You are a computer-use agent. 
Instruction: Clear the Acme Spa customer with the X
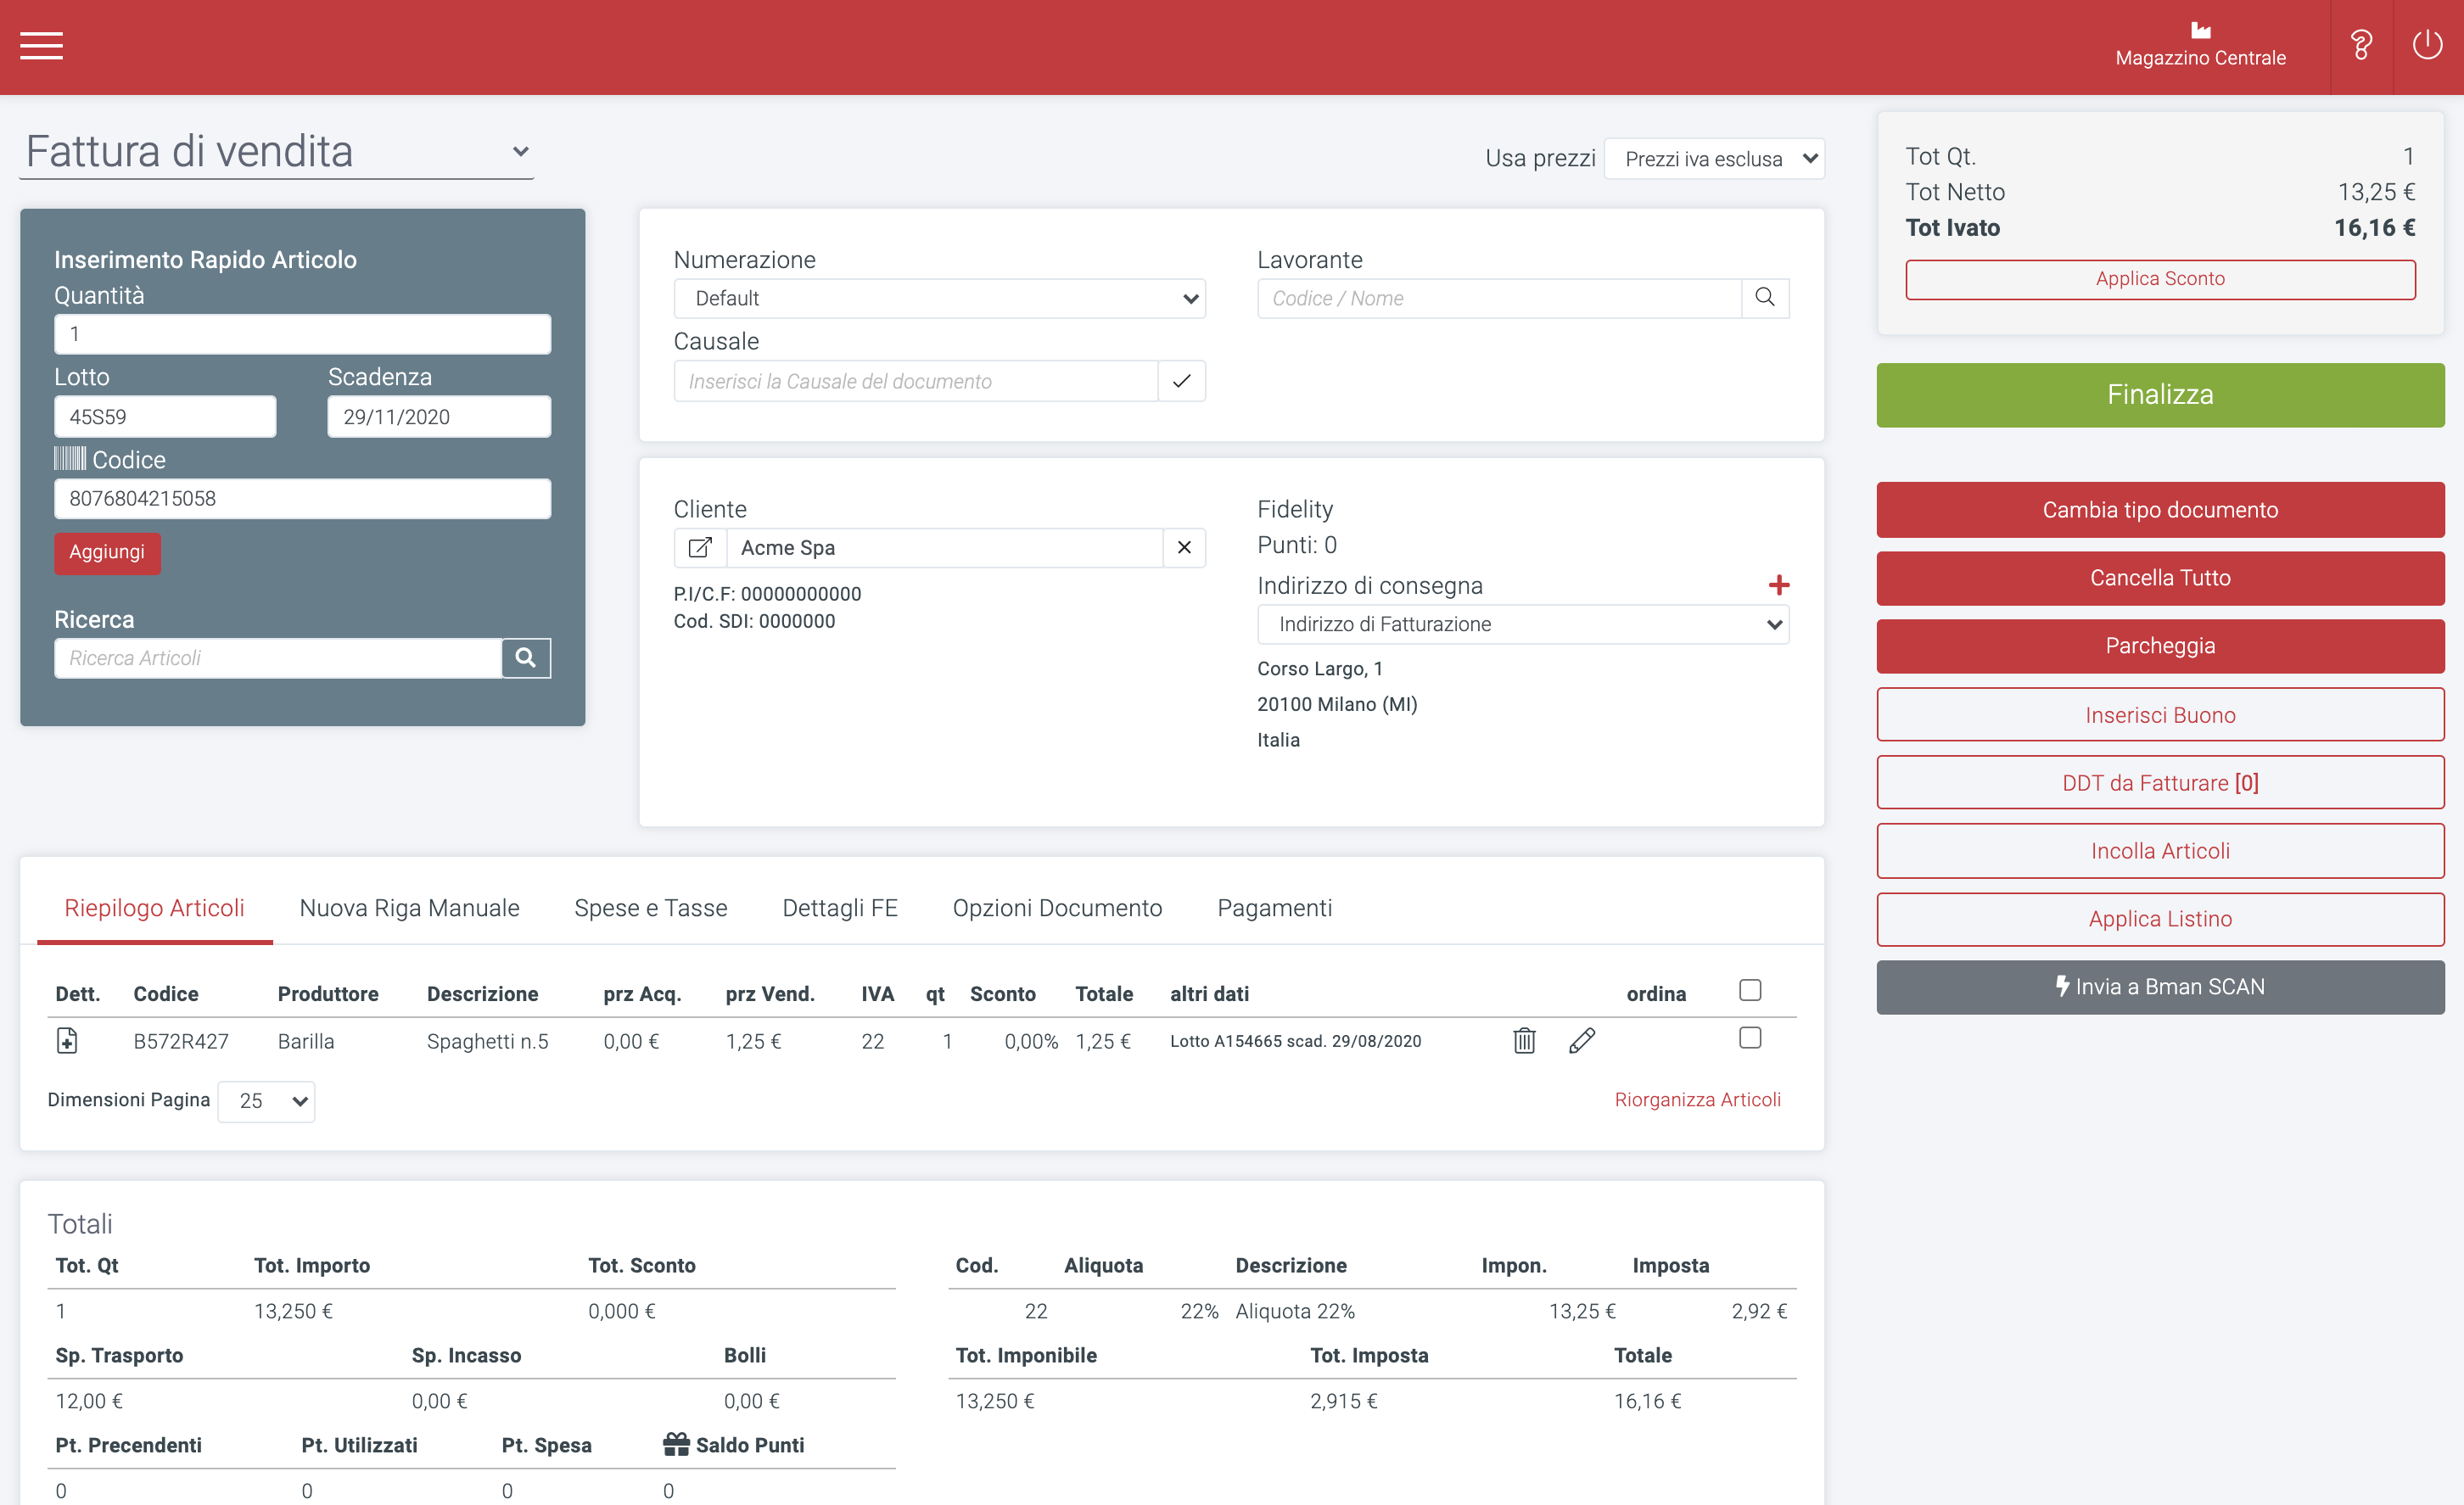(x=1184, y=548)
